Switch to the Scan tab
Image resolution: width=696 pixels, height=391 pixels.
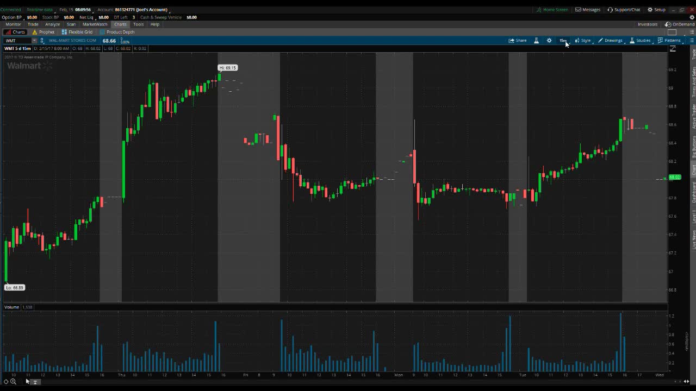click(x=71, y=24)
